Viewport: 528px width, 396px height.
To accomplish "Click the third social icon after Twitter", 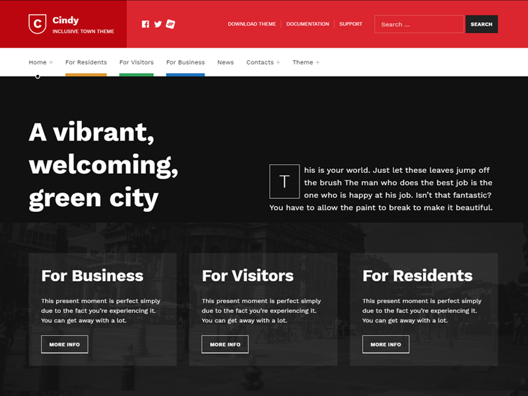I will coord(170,24).
